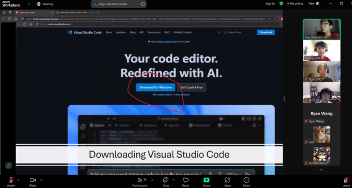Image resolution: width=352 pixels, height=188 pixels.
Task: Open FAQ in the VS Code site menu
Action: point(167,32)
